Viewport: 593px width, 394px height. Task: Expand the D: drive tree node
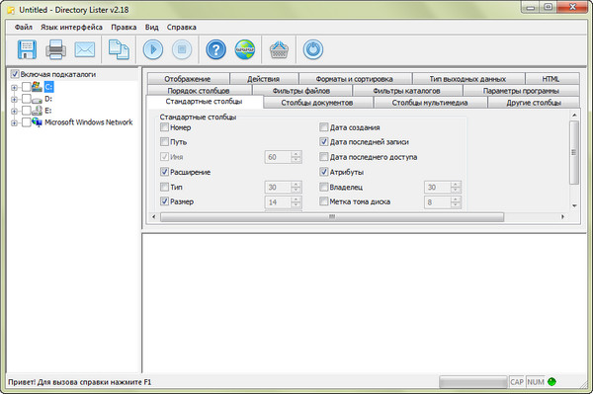tap(15, 100)
